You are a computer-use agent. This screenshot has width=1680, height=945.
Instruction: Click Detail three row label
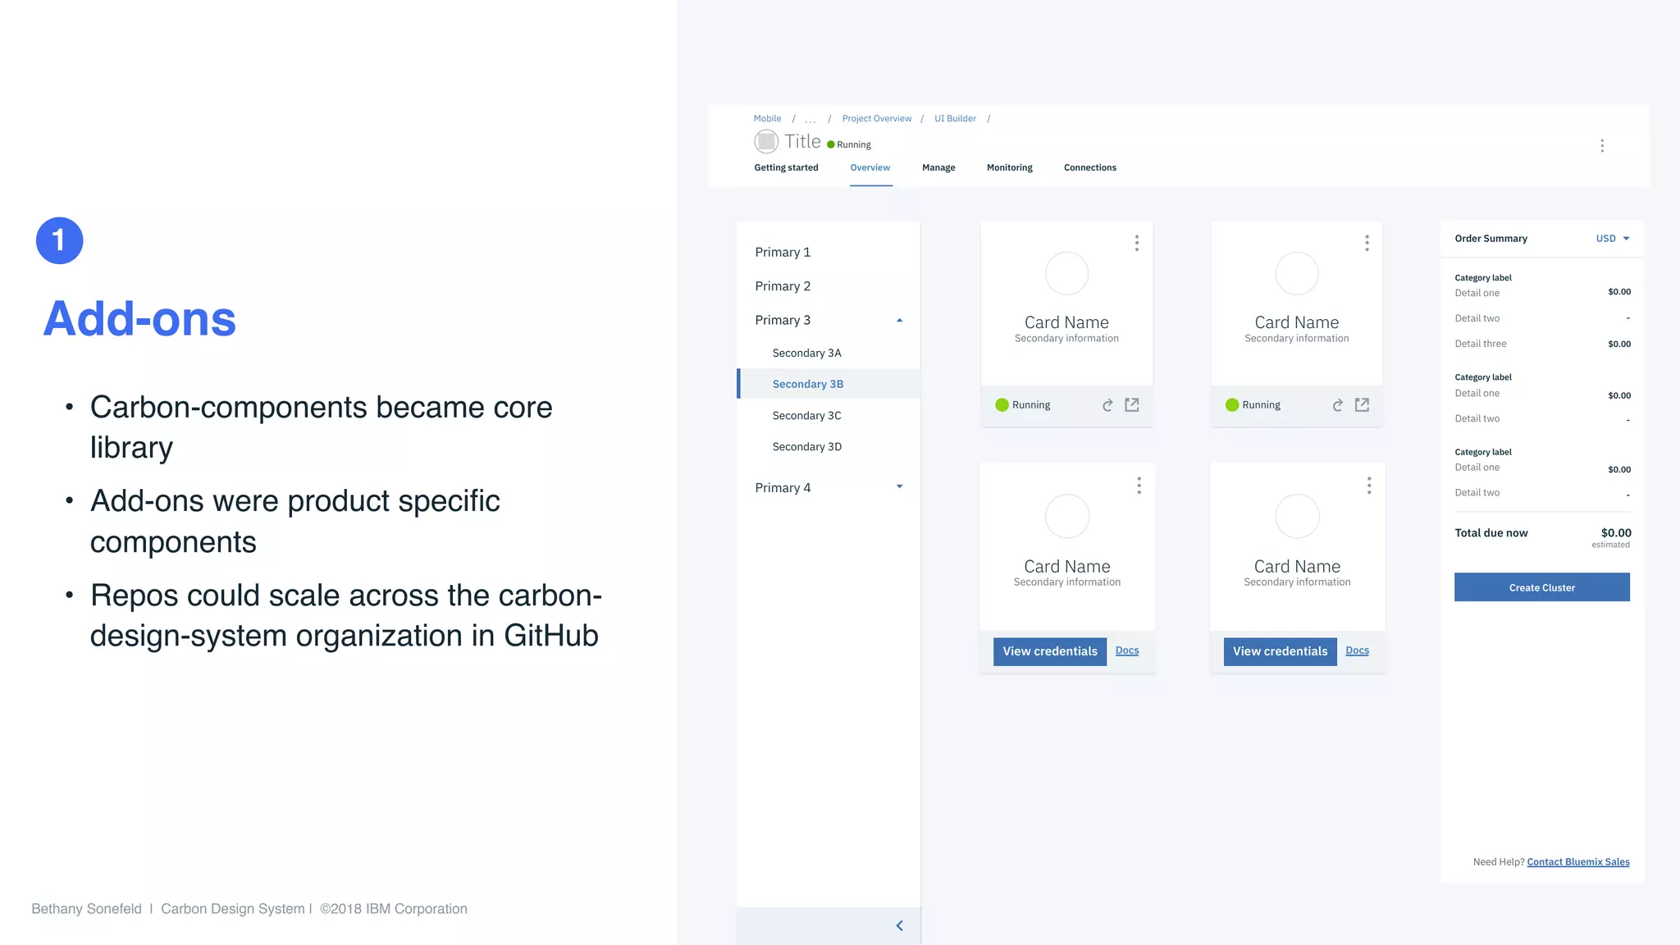tap(1481, 344)
